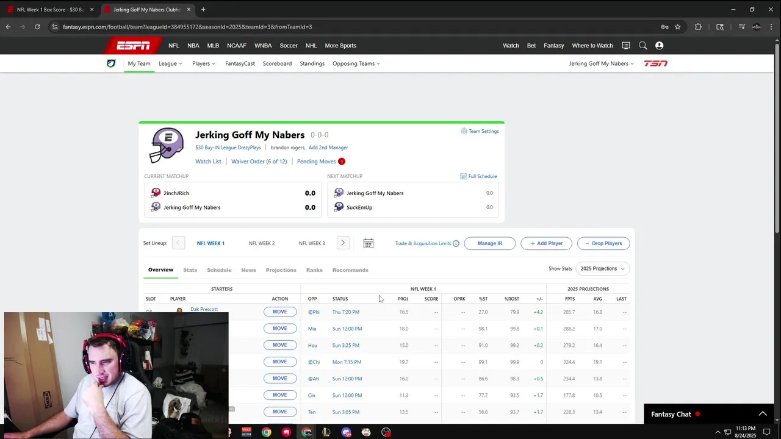Click the Manage IR button

point(490,243)
